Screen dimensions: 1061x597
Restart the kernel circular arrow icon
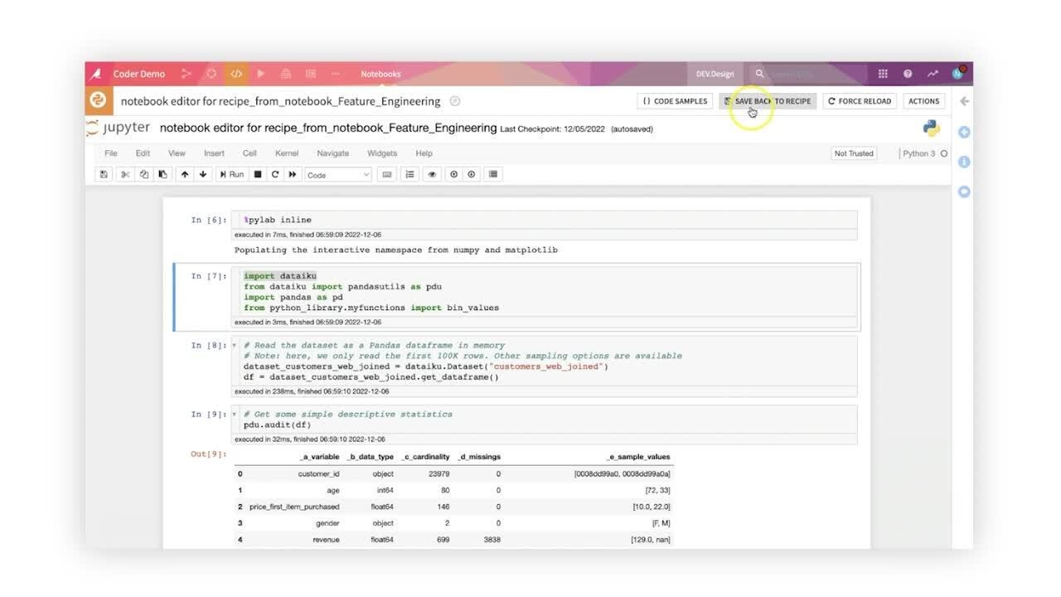point(275,174)
